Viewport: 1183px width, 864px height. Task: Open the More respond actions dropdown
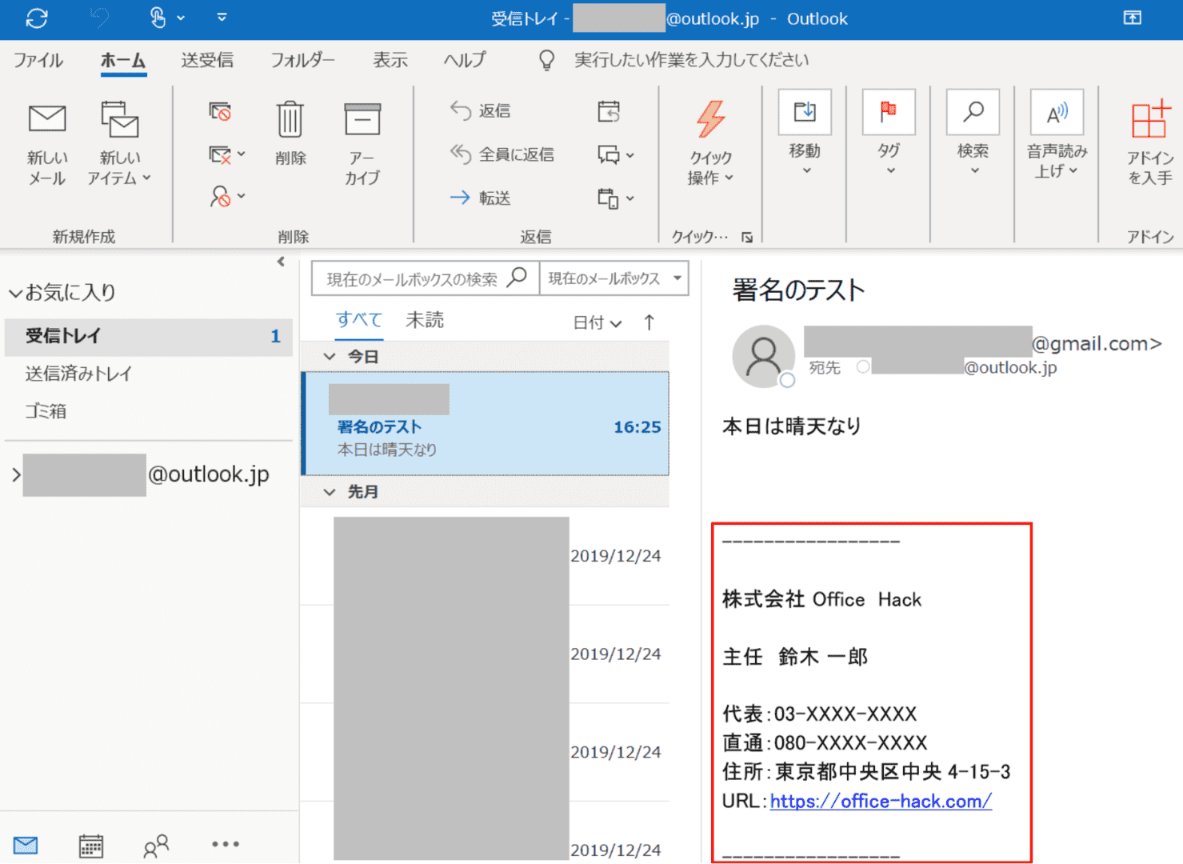click(x=616, y=198)
